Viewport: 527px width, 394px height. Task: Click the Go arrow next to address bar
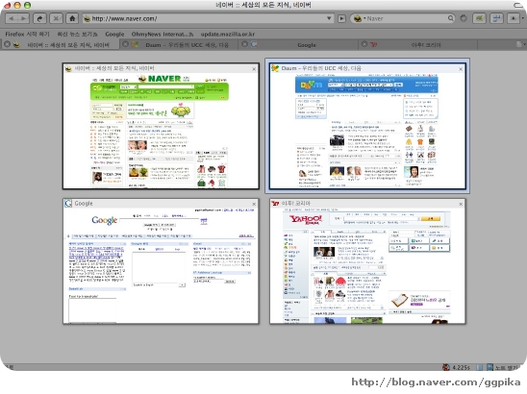click(x=341, y=19)
